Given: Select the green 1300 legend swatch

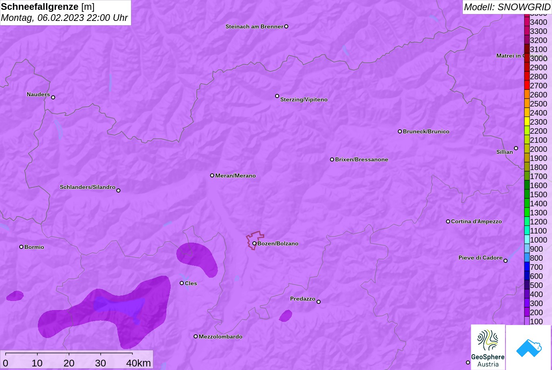Looking at the screenshot, I should 527,212.
